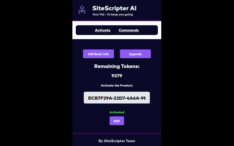
Task: Click the Add Basic Info button
Action: pos(98,54)
